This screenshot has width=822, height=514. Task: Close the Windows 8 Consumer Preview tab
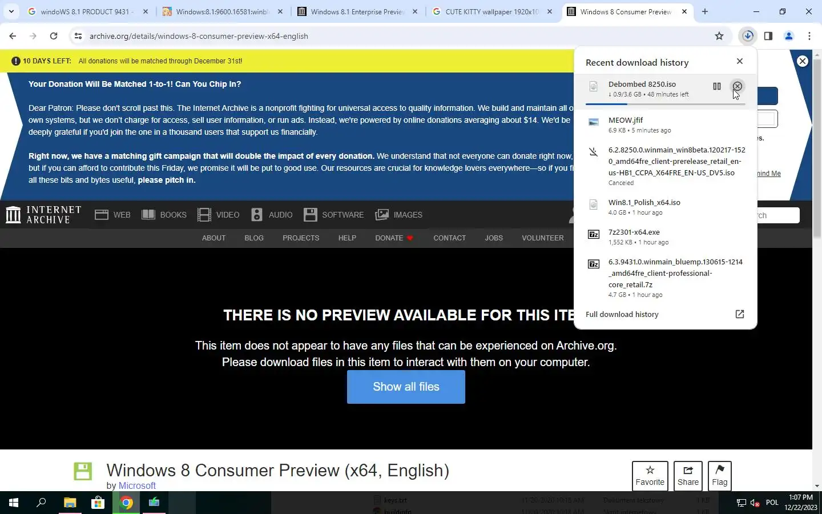pyautogui.click(x=684, y=11)
